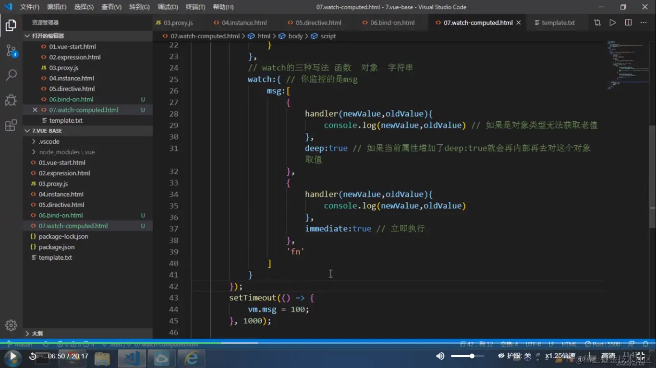
Task: Select 07.watch-computed.html in the 7.VUE-BASE folder tree
Action: pos(88,226)
